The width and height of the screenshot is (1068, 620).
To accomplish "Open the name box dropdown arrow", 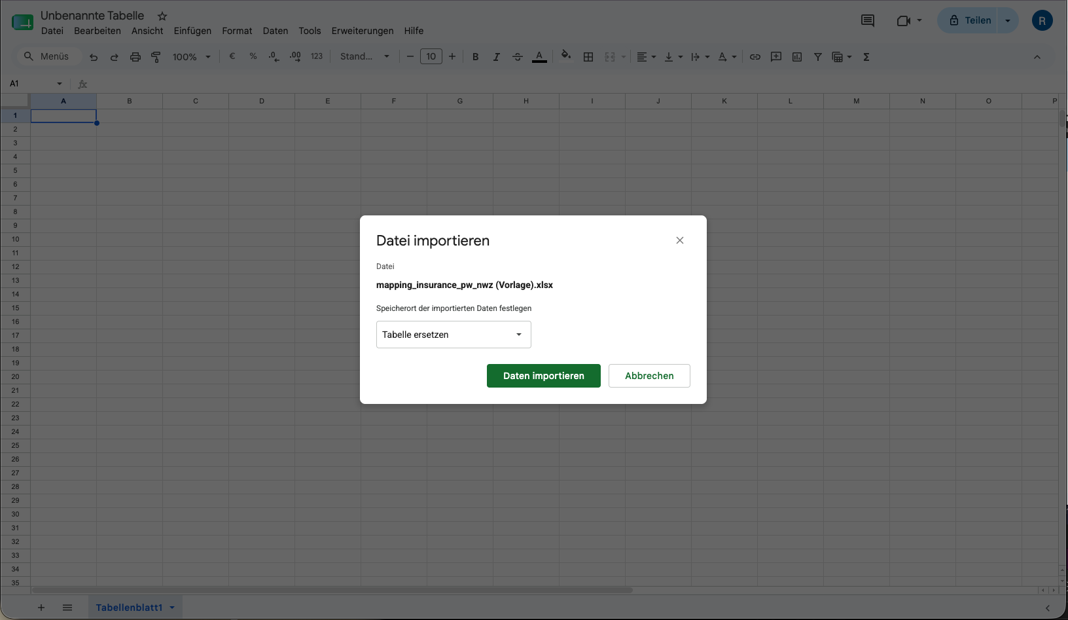I will [x=60, y=84].
